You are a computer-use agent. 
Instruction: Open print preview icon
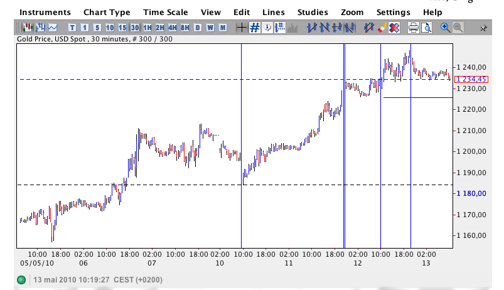point(426,28)
